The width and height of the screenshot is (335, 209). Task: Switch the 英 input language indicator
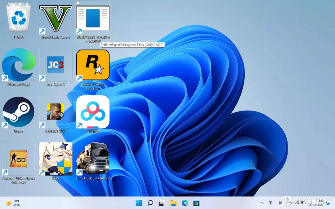tap(270, 202)
